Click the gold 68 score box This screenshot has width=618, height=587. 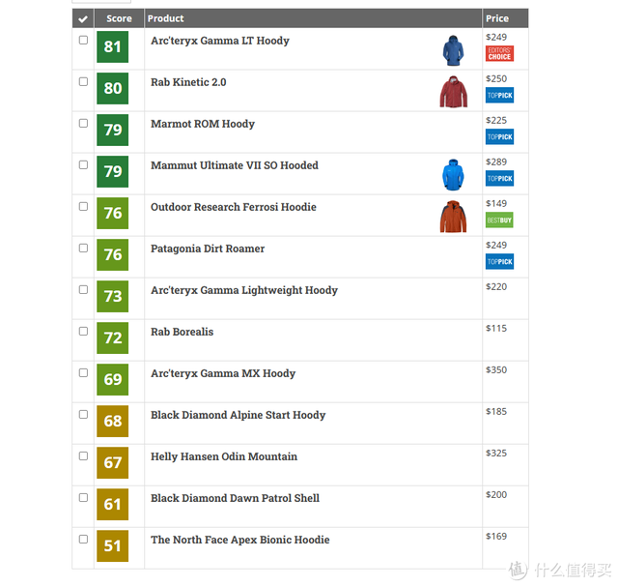(112, 422)
